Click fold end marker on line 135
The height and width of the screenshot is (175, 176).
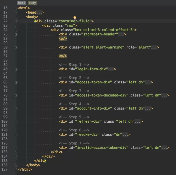tap(16, 161)
